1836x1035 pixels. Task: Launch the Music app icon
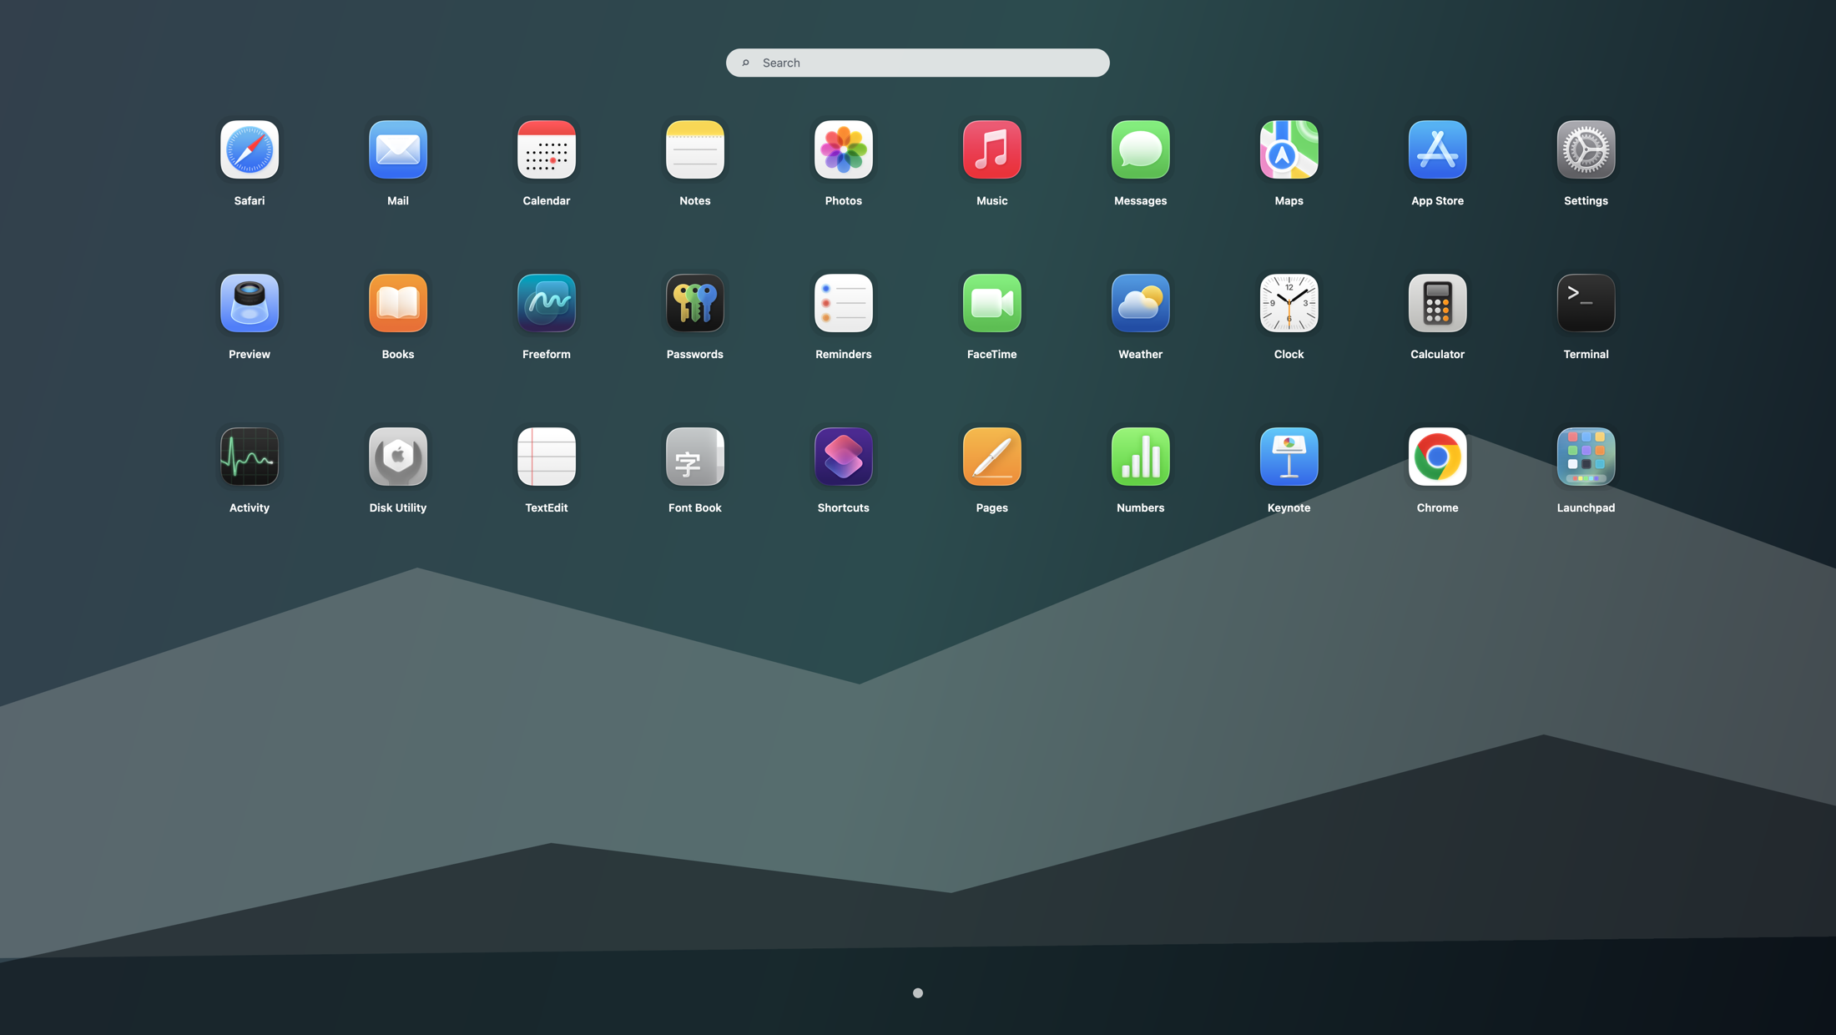pos(992,149)
